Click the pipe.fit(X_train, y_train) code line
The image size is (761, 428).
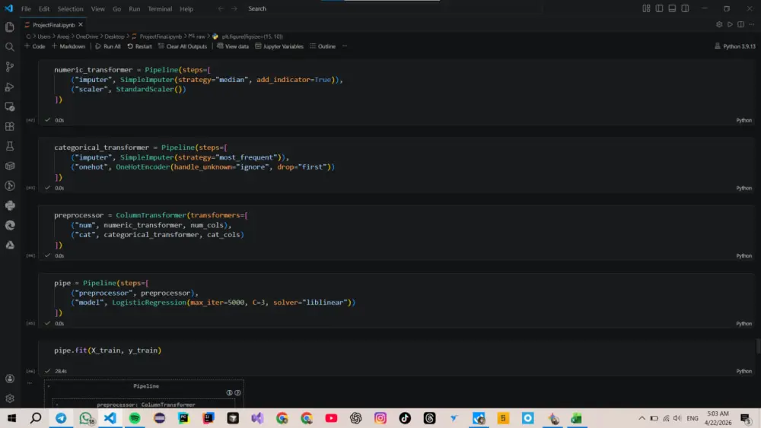pyautogui.click(x=108, y=350)
